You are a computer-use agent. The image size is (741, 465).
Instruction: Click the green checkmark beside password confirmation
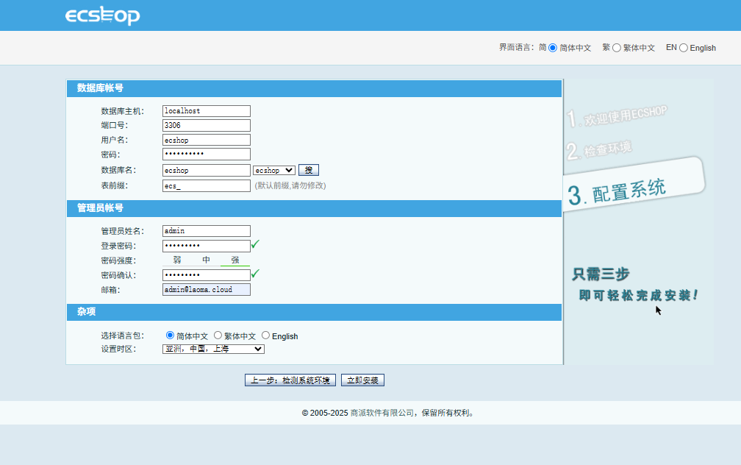click(x=255, y=274)
